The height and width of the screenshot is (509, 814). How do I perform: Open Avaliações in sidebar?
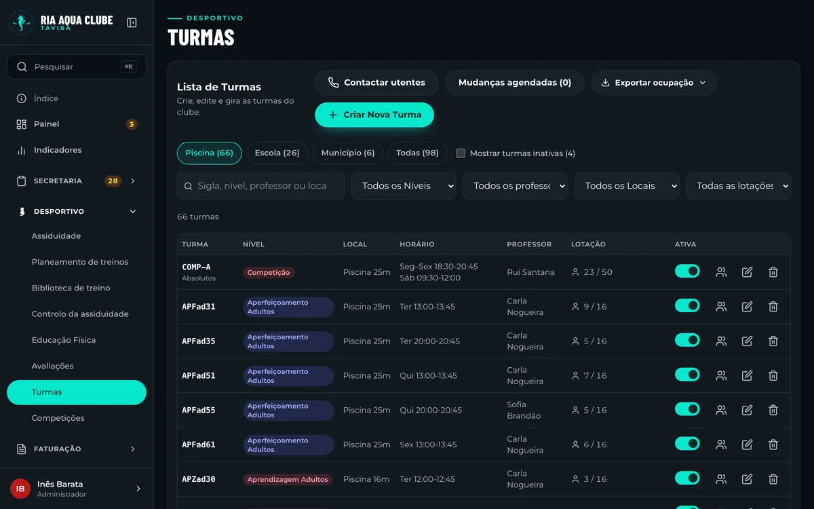coord(76,366)
